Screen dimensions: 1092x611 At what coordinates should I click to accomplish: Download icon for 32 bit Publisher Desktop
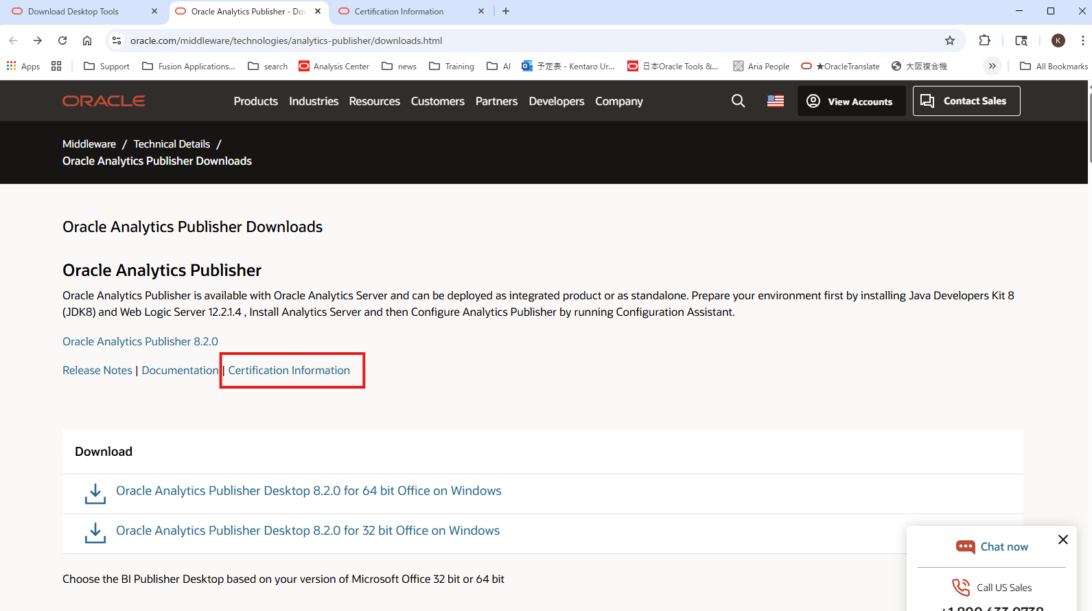[x=95, y=533]
